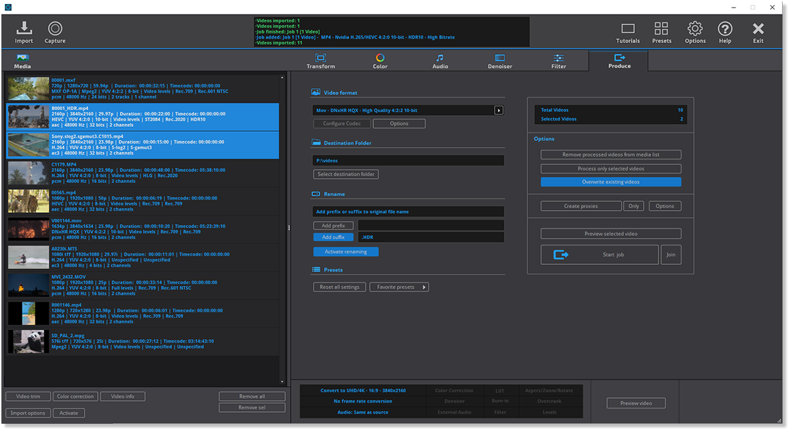The width and height of the screenshot is (791, 432).
Task: Select the B0001_HDR.mp4 thumbnail
Action: pos(28,117)
